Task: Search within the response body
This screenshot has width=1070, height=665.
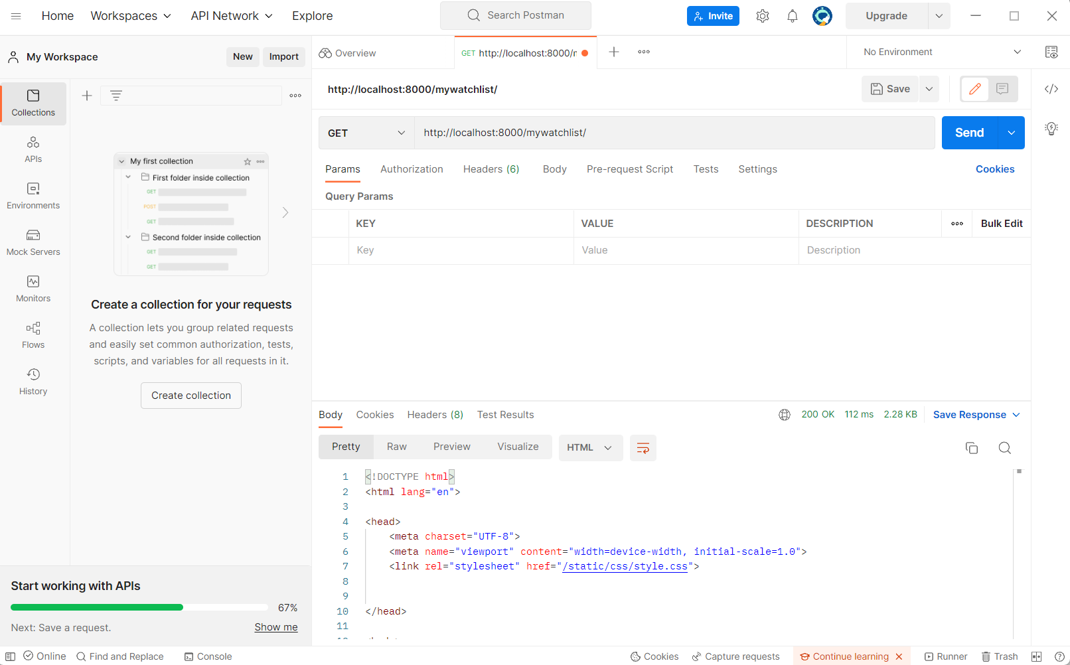Action: click(1004, 448)
